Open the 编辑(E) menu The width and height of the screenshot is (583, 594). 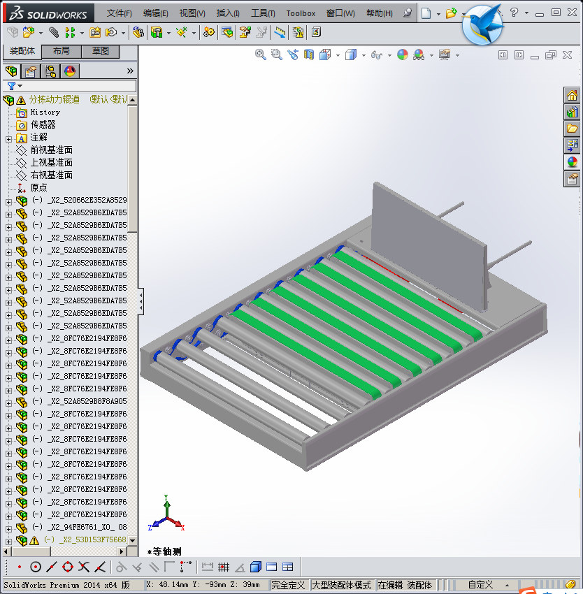(155, 13)
